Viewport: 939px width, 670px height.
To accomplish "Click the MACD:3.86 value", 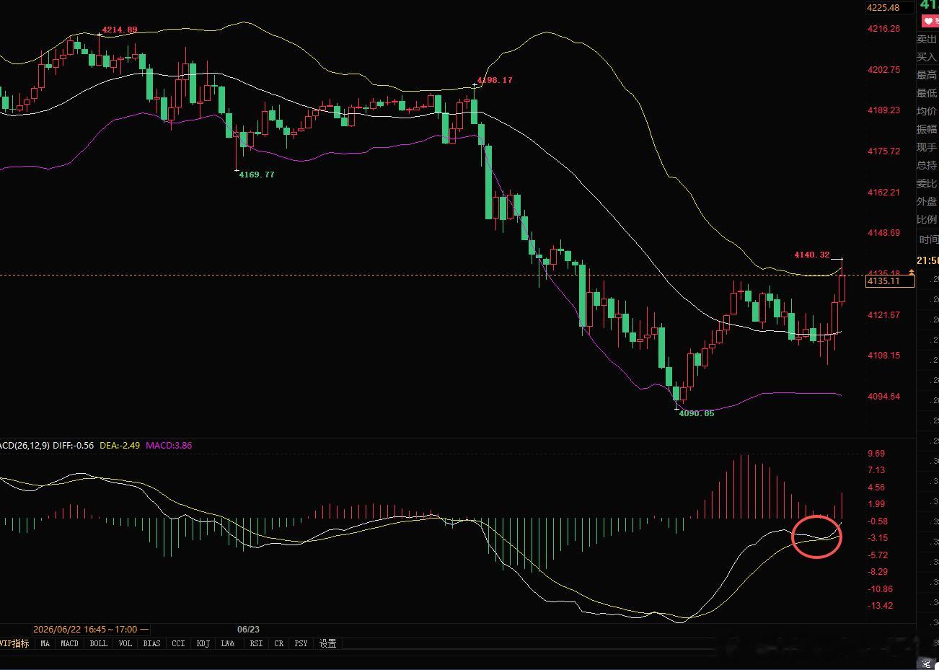I will [x=169, y=446].
